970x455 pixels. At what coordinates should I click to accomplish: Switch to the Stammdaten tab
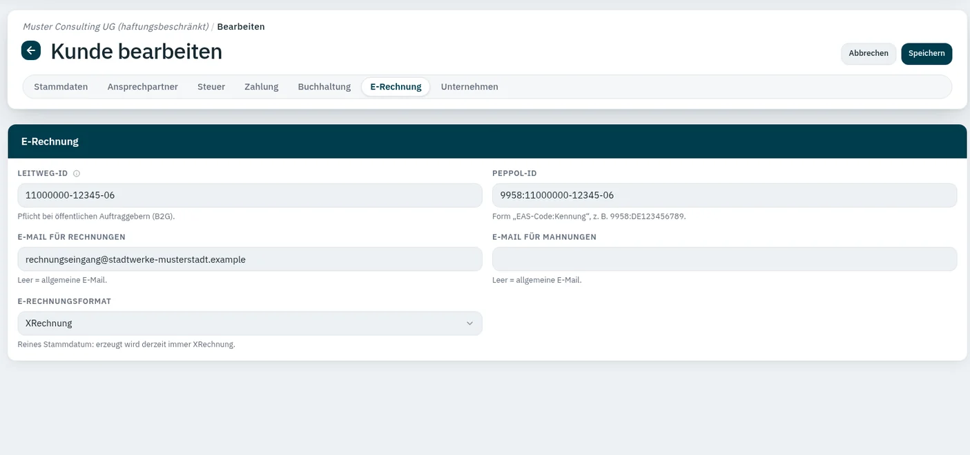coord(61,87)
